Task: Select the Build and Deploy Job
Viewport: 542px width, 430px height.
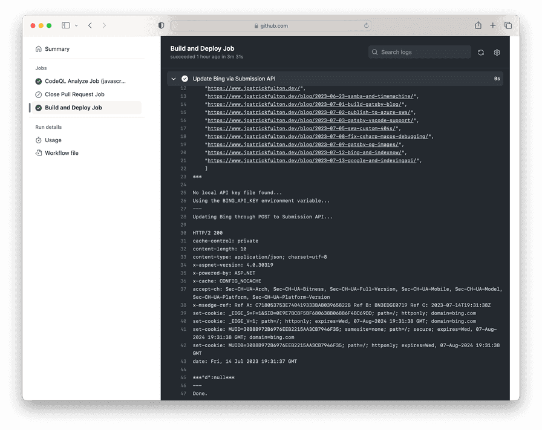Action: coord(73,108)
